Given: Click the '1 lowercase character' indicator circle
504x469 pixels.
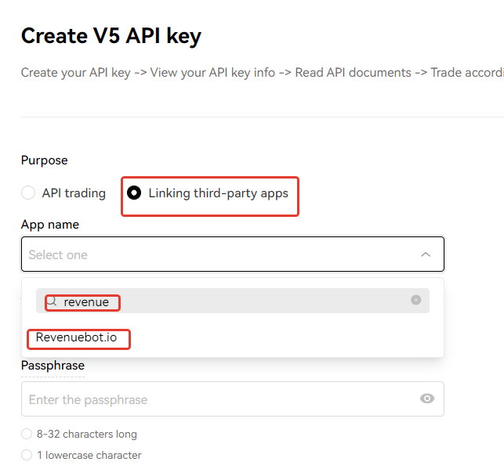Looking at the screenshot, I should [27, 455].
